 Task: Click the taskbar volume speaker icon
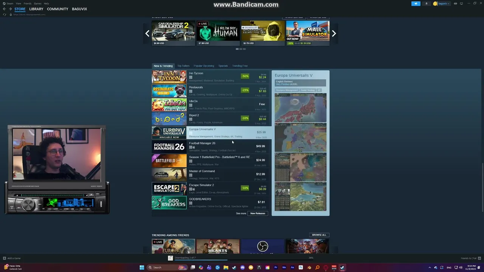coord(461,267)
